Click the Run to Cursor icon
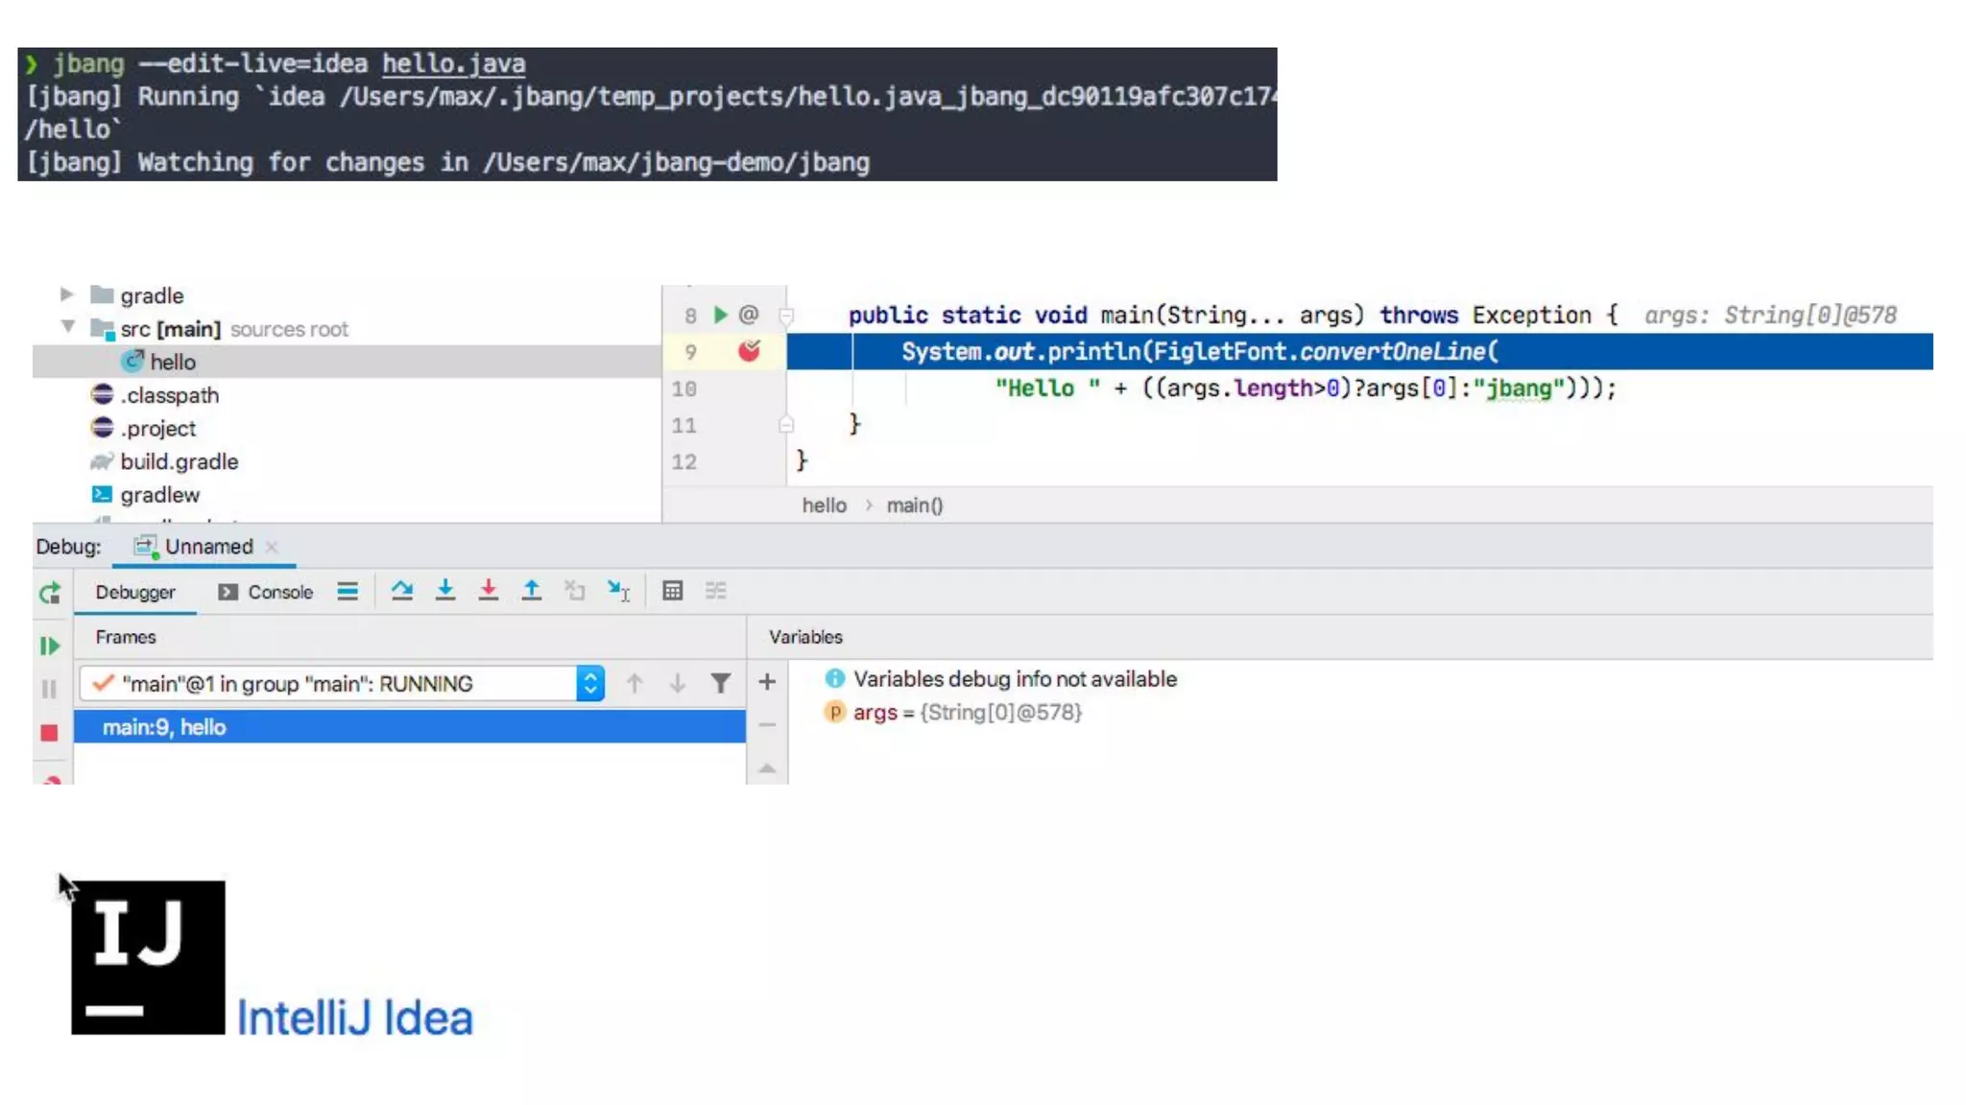This screenshot has width=1966, height=1105. tap(618, 591)
